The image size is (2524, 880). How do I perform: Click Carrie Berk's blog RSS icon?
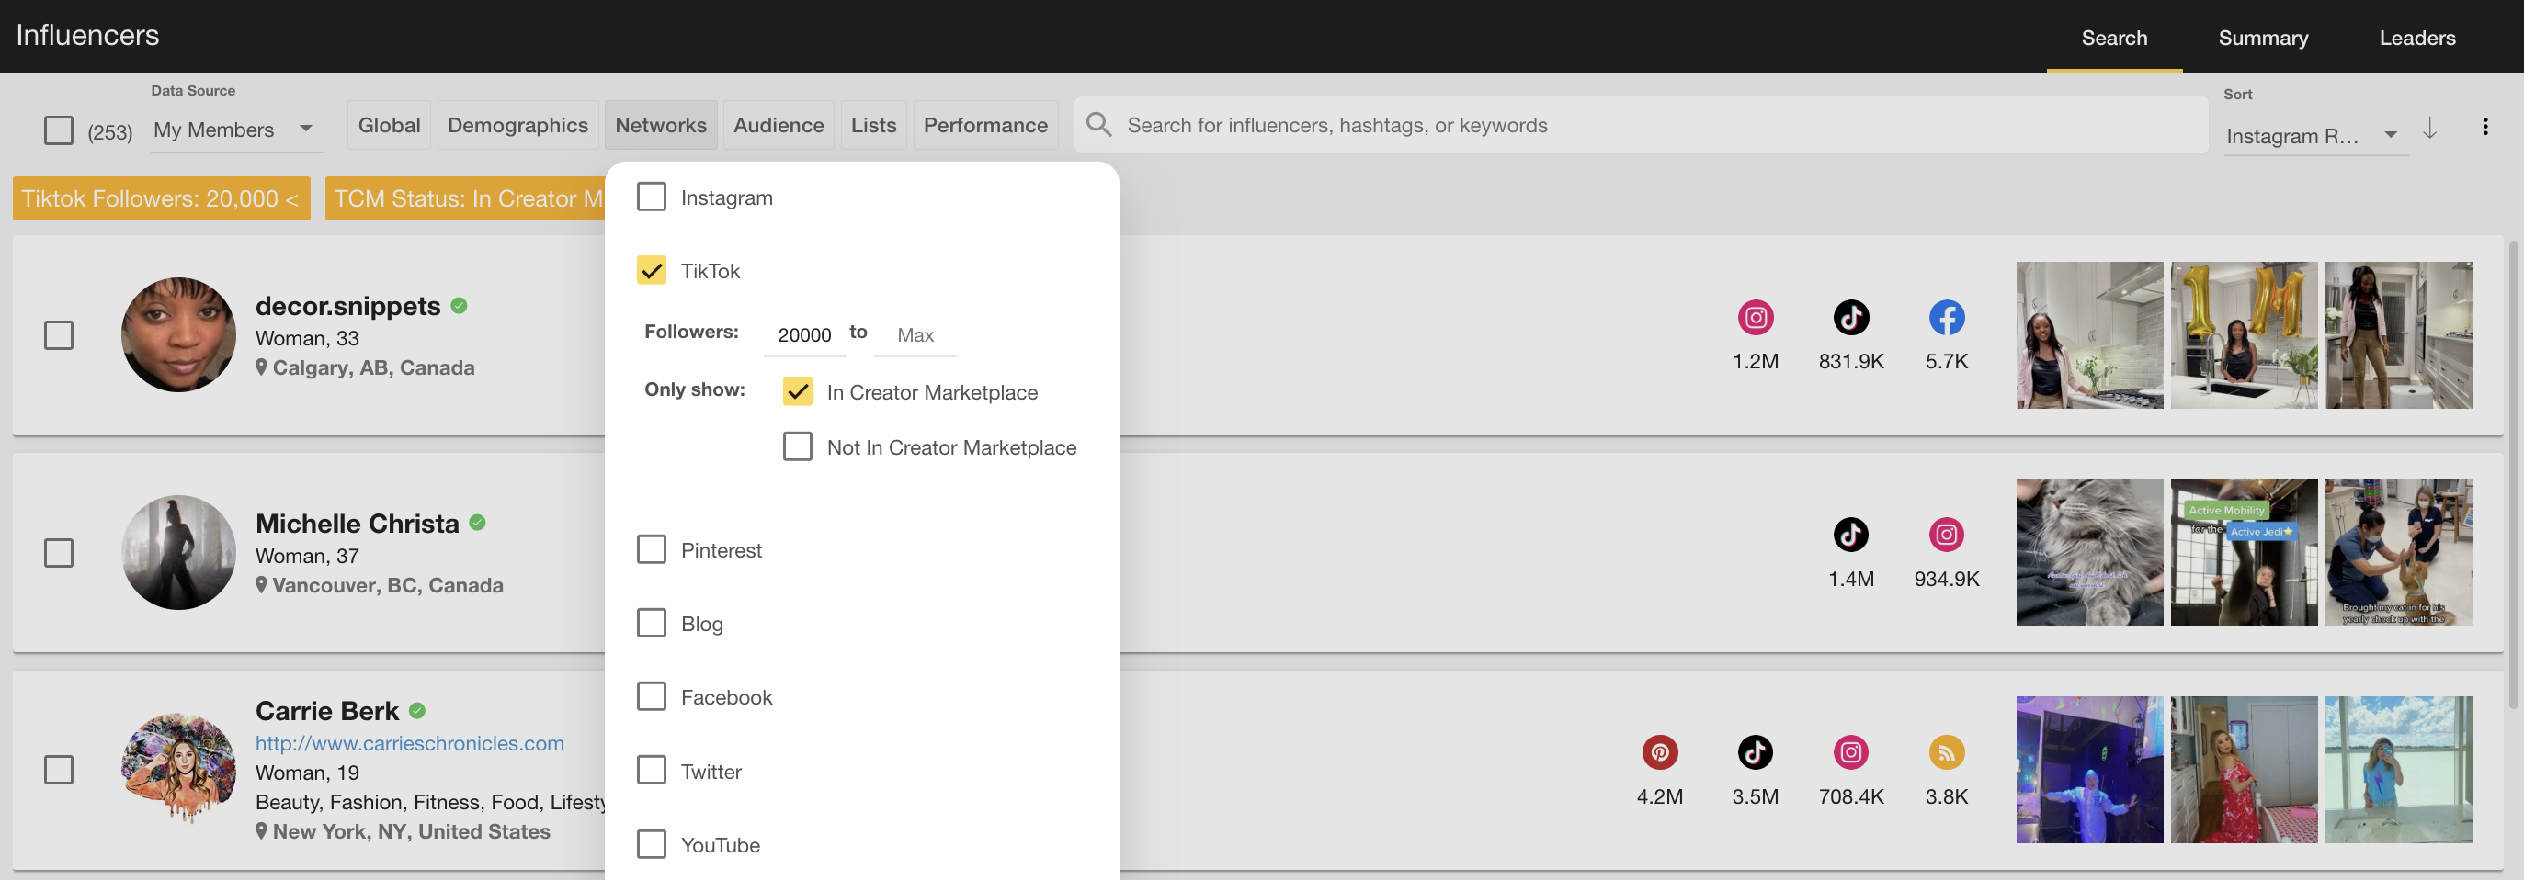click(x=1946, y=751)
